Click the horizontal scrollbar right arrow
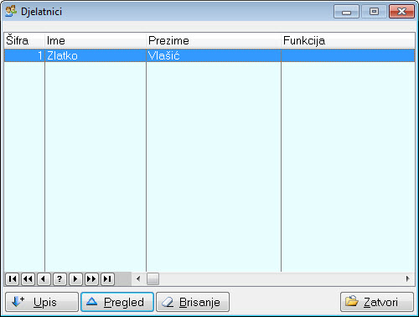This screenshot has width=419, height=317. (408, 278)
